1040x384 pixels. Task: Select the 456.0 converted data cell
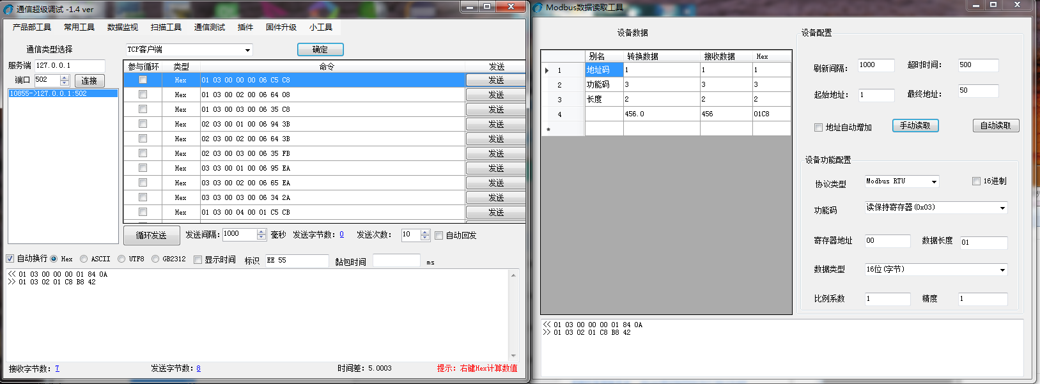pyautogui.click(x=662, y=114)
